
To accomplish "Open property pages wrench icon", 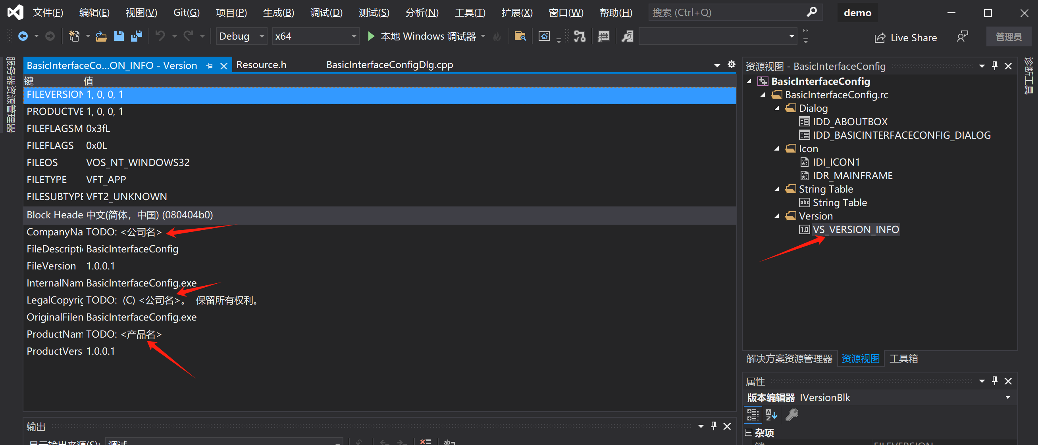I will pyautogui.click(x=791, y=415).
